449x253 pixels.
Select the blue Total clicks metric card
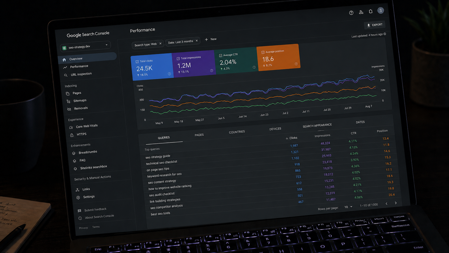coord(152,67)
